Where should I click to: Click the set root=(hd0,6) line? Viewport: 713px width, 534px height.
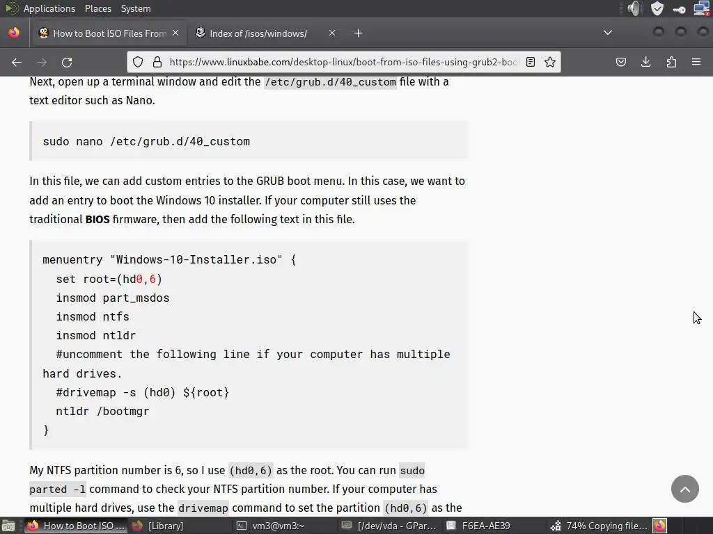(109, 280)
